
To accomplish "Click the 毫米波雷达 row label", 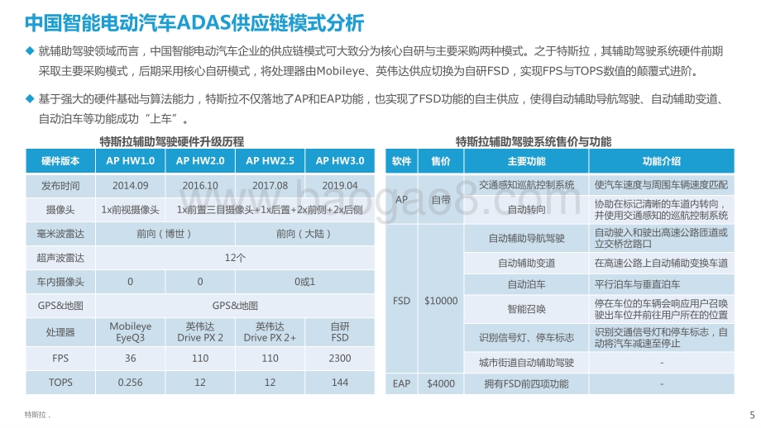I will click(60, 234).
